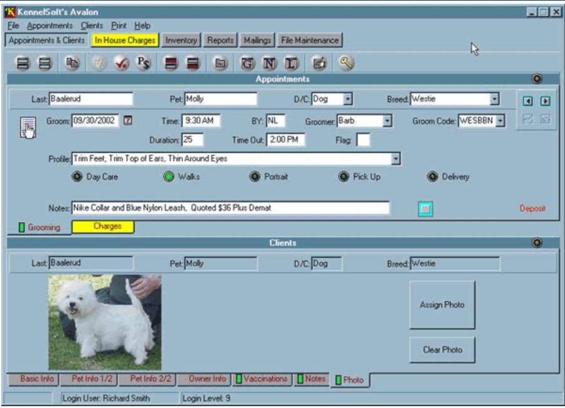Open the Basic Info tab
Screen dimensions: 565x408
click(x=34, y=379)
